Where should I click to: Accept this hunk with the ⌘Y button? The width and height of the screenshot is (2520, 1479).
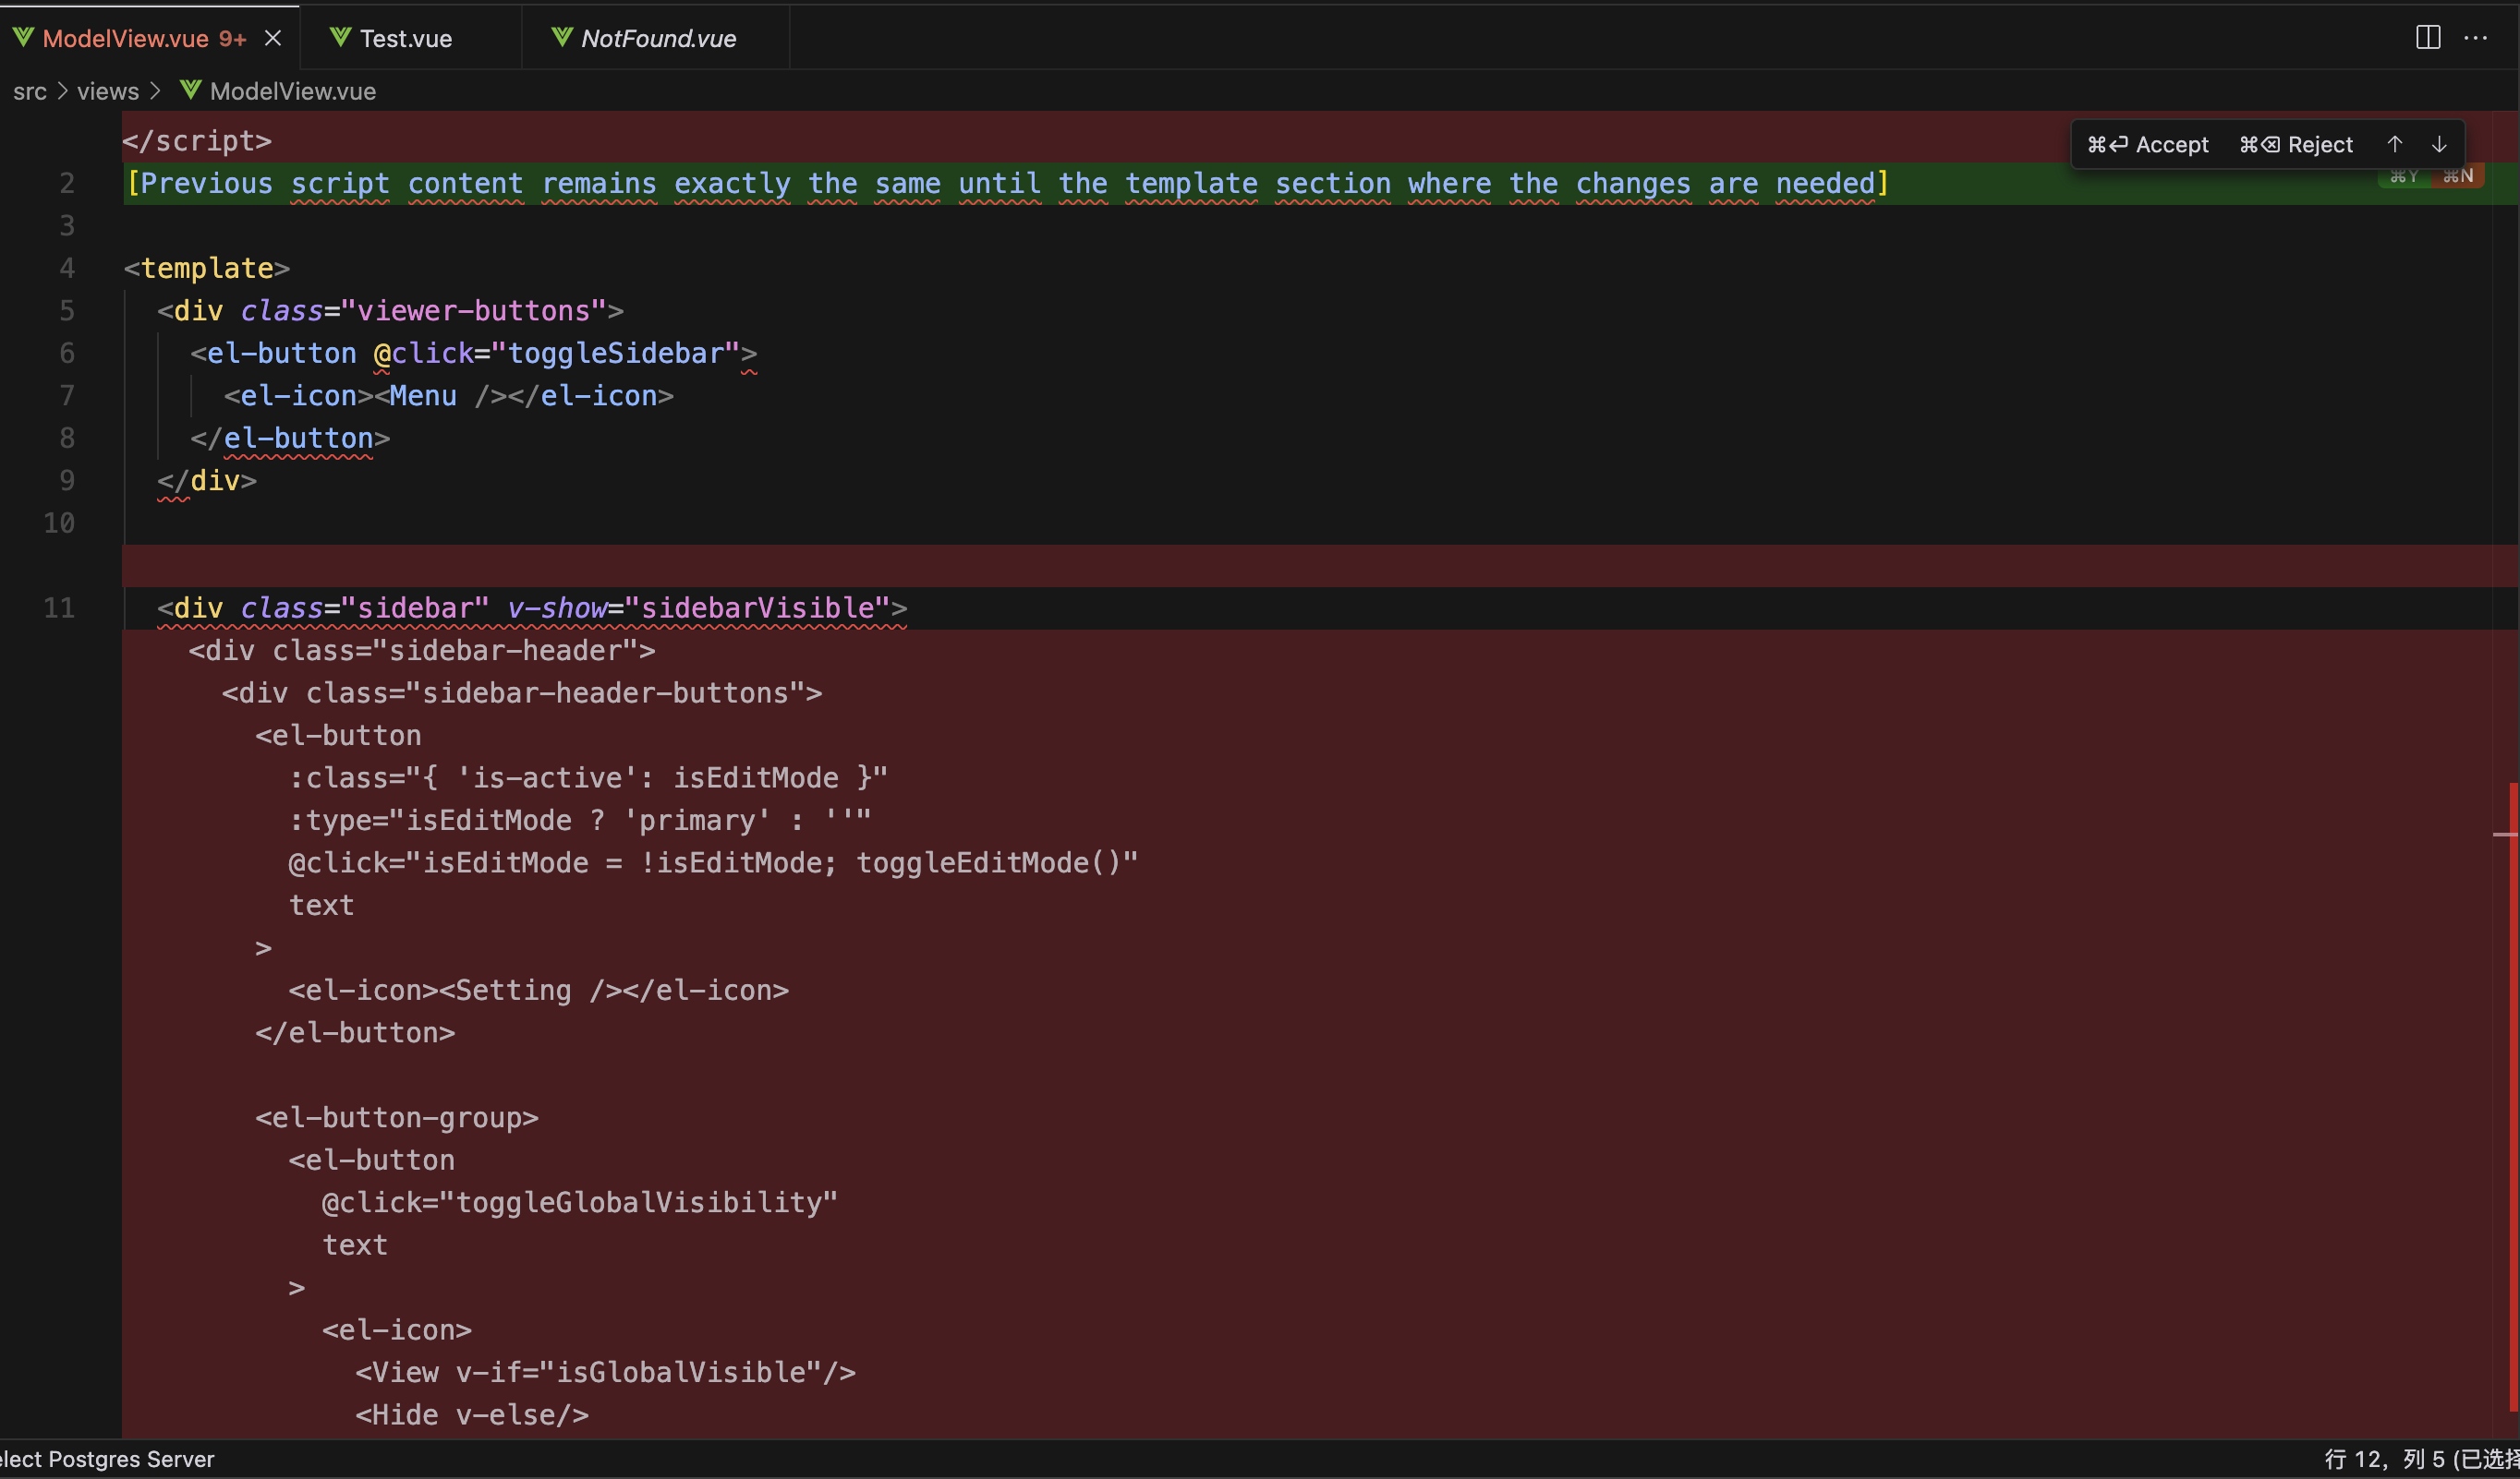coord(2404,177)
